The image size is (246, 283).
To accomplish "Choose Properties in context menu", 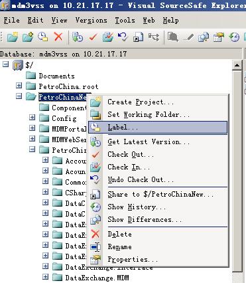I will pyautogui.click(x=158, y=260).
